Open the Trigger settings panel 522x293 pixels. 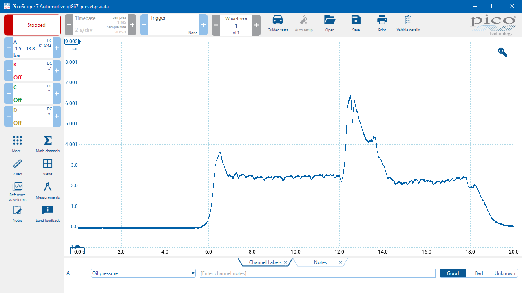coord(174,25)
